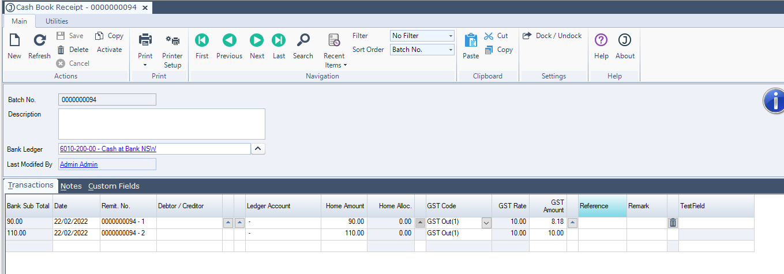The width and height of the screenshot is (784, 274).
Task: Open the Cash at Bank NSW ledger link
Action: pos(108,149)
